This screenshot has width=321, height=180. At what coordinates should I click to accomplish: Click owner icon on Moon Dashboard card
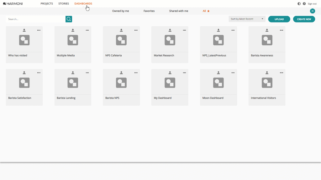pos(218,72)
